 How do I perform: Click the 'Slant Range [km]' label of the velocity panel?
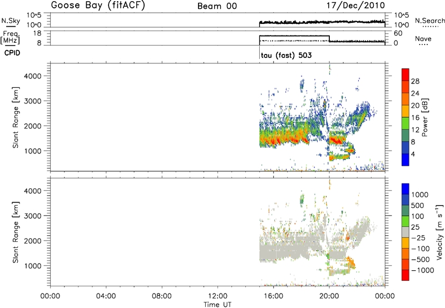click(16, 232)
